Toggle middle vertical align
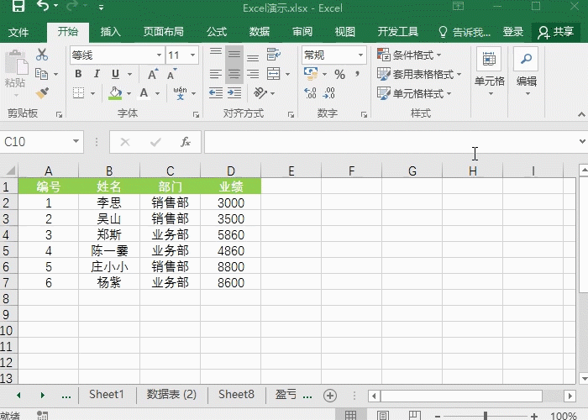The image size is (588, 420). pyautogui.click(x=234, y=55)
